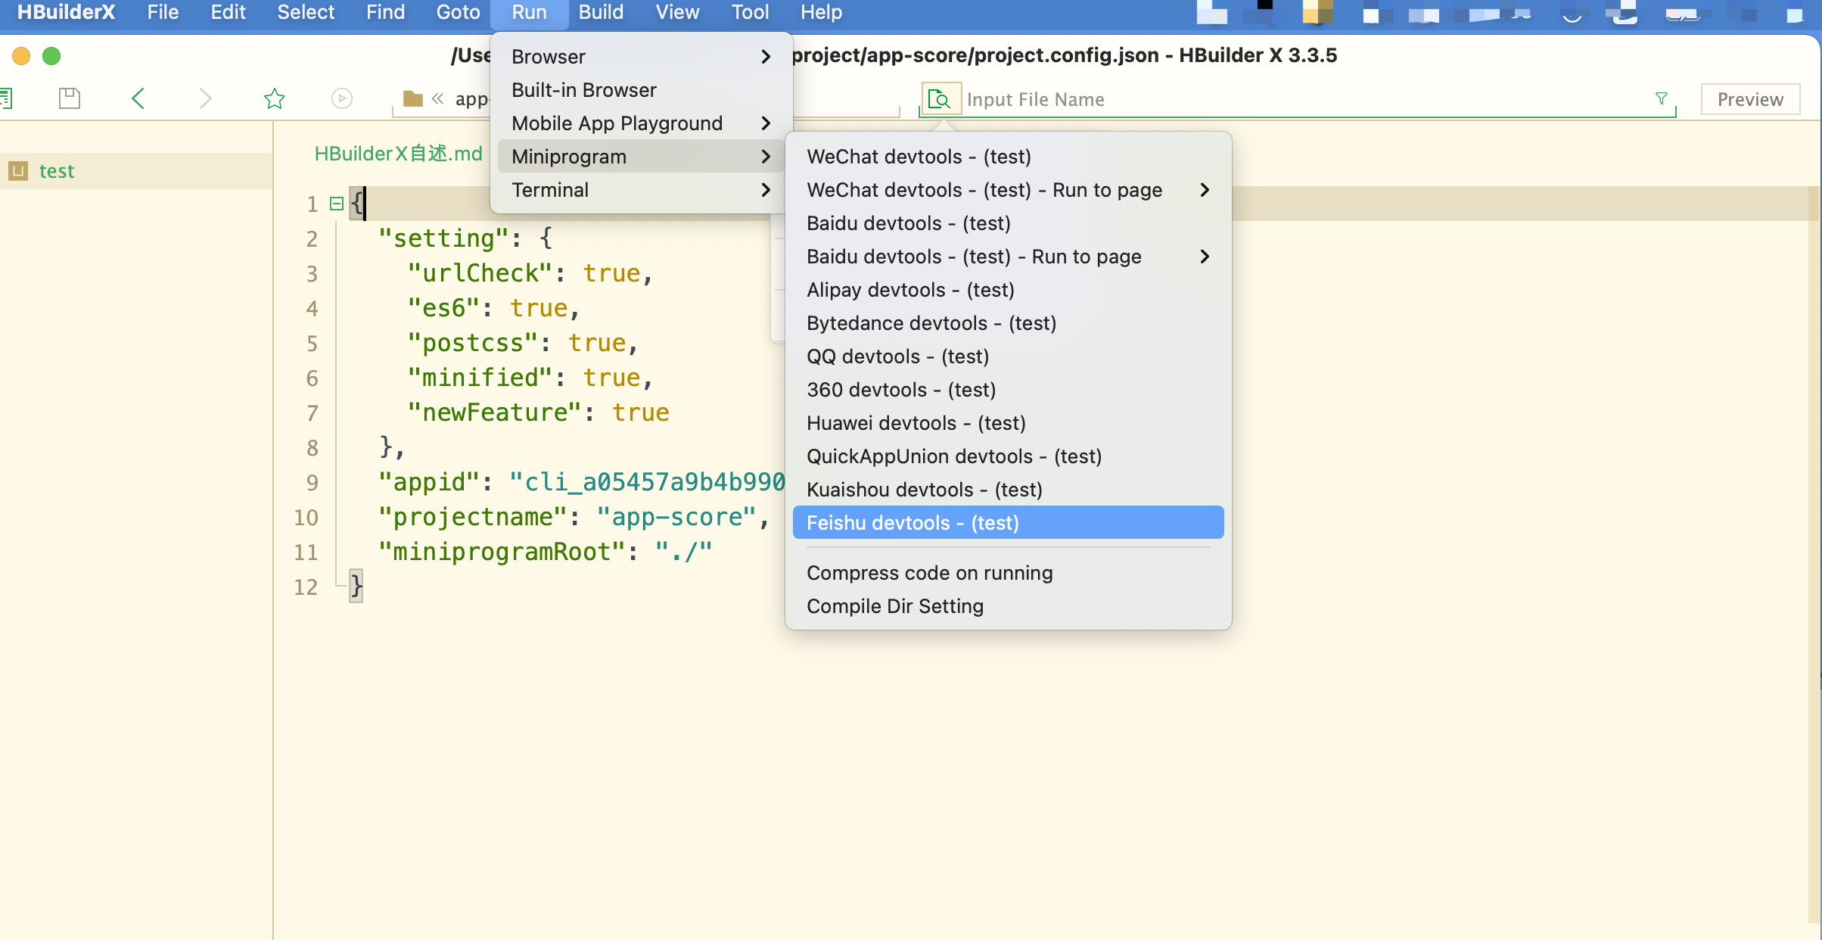Image resolution: width=1822 pixels, height=940 pixels.
Task: Open the Build menu in the menu bar
Action: (x=600, y=12)
